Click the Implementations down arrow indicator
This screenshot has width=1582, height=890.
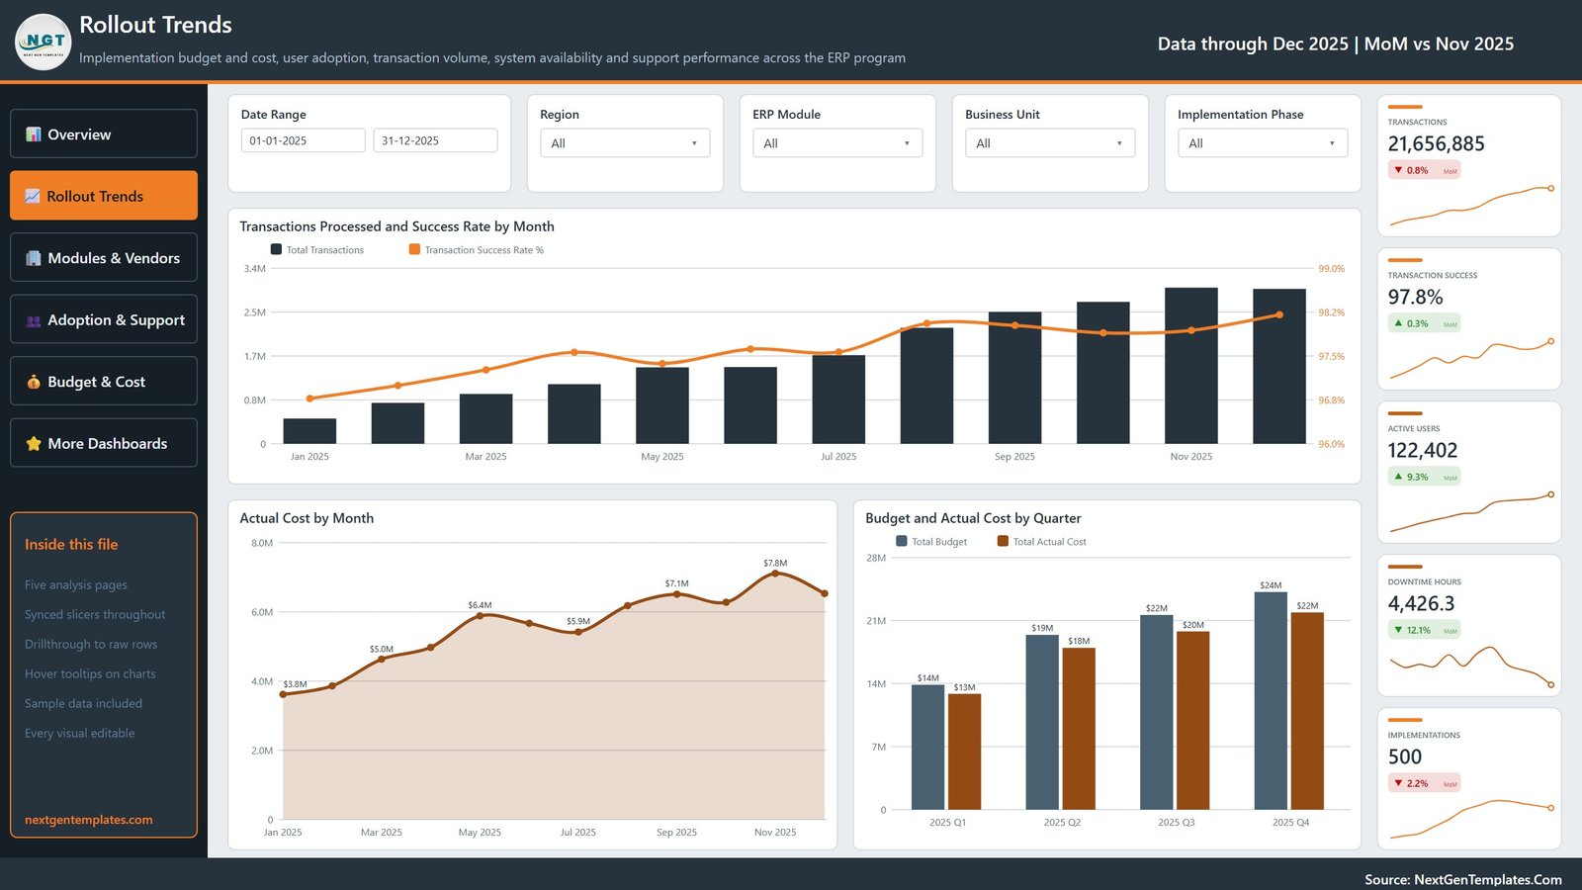pos(1398,783)
